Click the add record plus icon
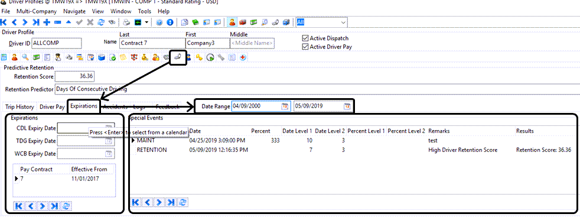The height and width of the screenshot is (217, 580). click(47, 22)
